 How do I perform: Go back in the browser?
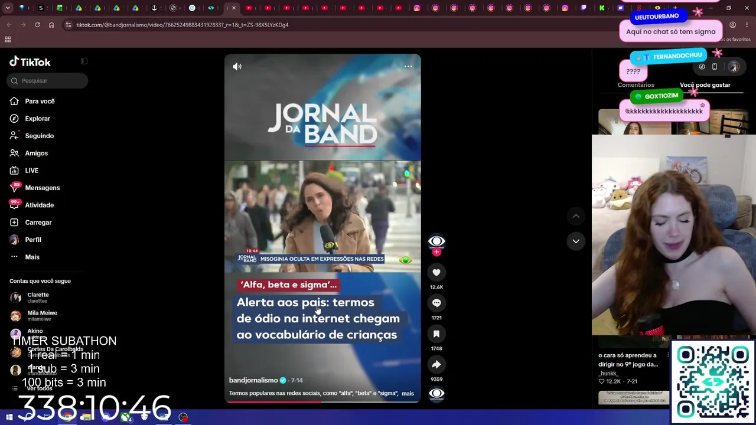coord(9,25)
